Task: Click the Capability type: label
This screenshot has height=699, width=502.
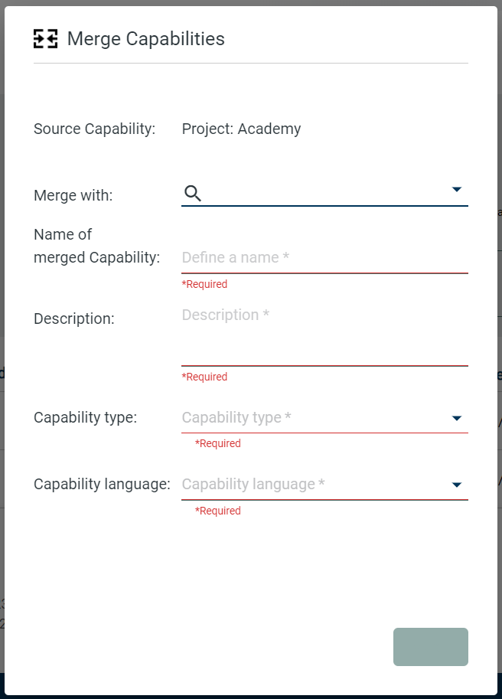Action: (85, 417)
